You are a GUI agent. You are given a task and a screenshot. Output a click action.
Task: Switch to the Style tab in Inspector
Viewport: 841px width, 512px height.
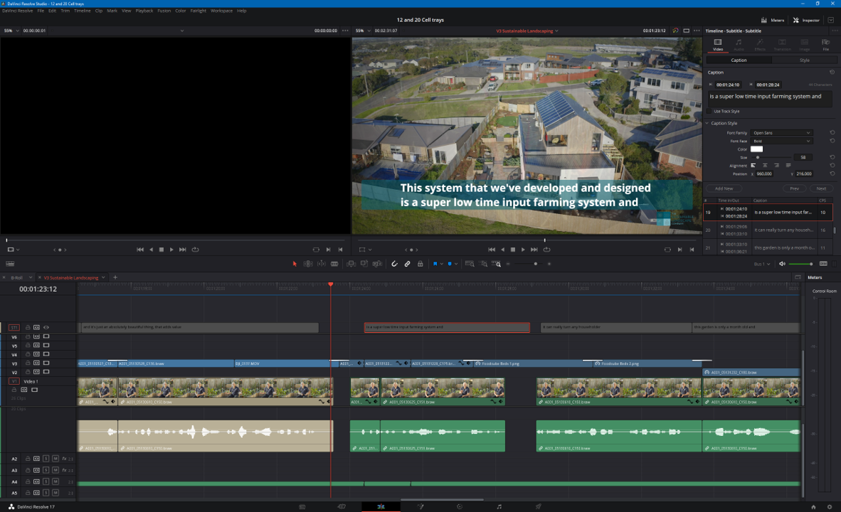[x=805, y=60]
